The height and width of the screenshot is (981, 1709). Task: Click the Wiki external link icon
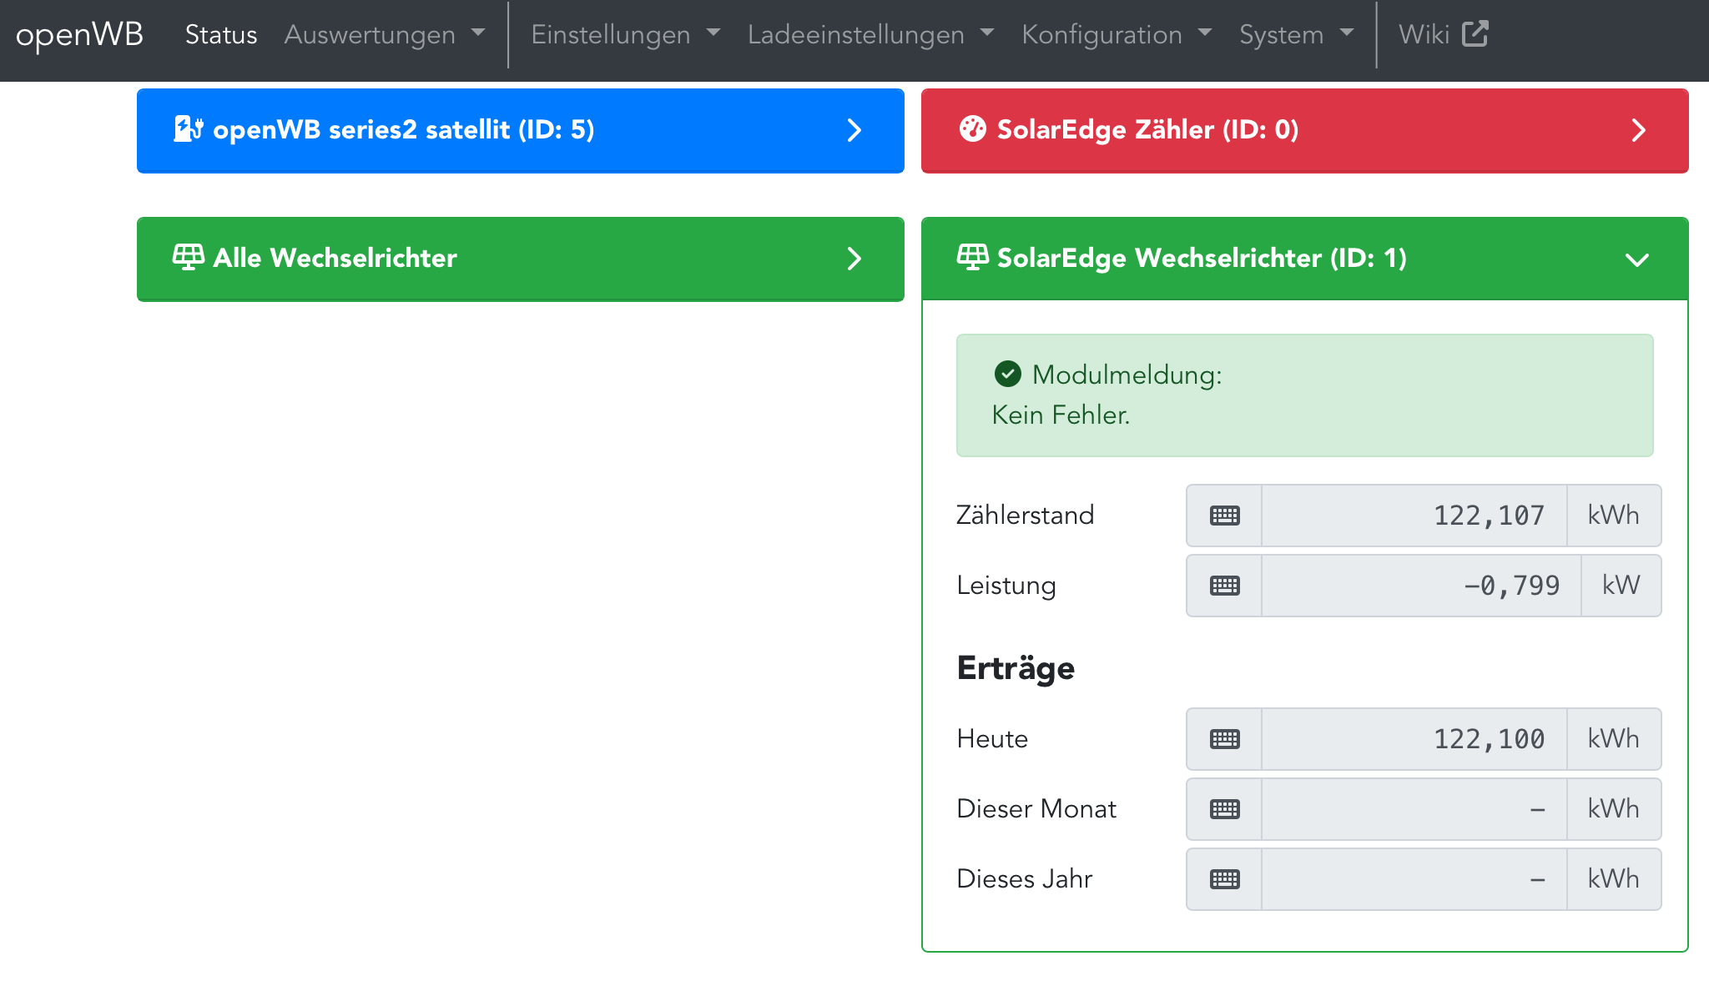click(x=1475, y=34)
